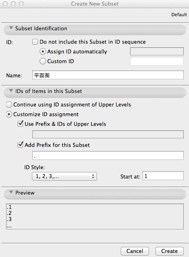
Task: Select Assign ID automatically option
Action: (x=42, y=52)
